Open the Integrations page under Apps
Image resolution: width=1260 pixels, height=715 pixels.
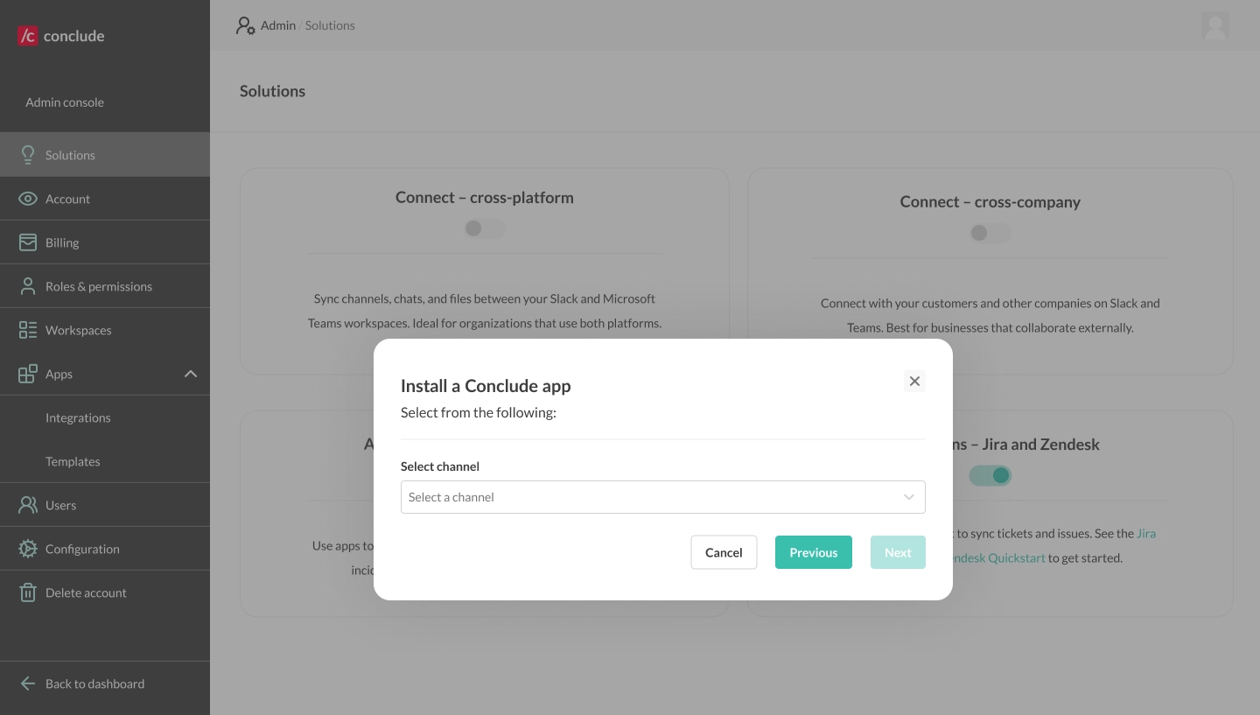pyautogui.click(x=78, y=417)
